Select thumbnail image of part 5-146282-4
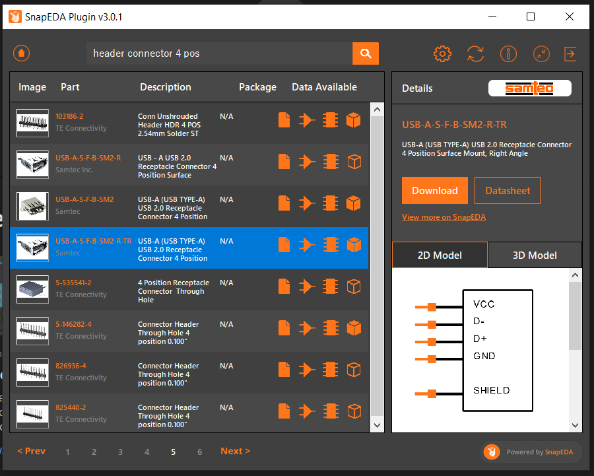The height and width of the screenshot is (476, 594). (32, 329)
